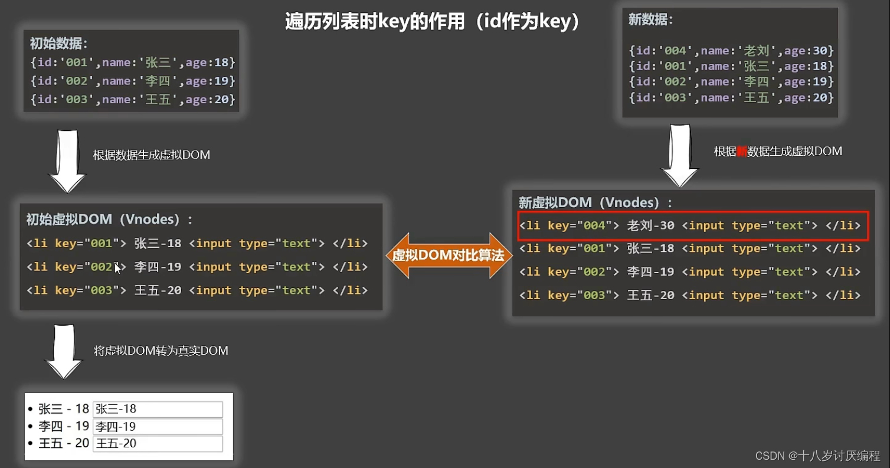This screenshot has width=890, height=468.
Task: Click the input field containing 张三-18
Action: pyautogui.click(x=158, y=409)
